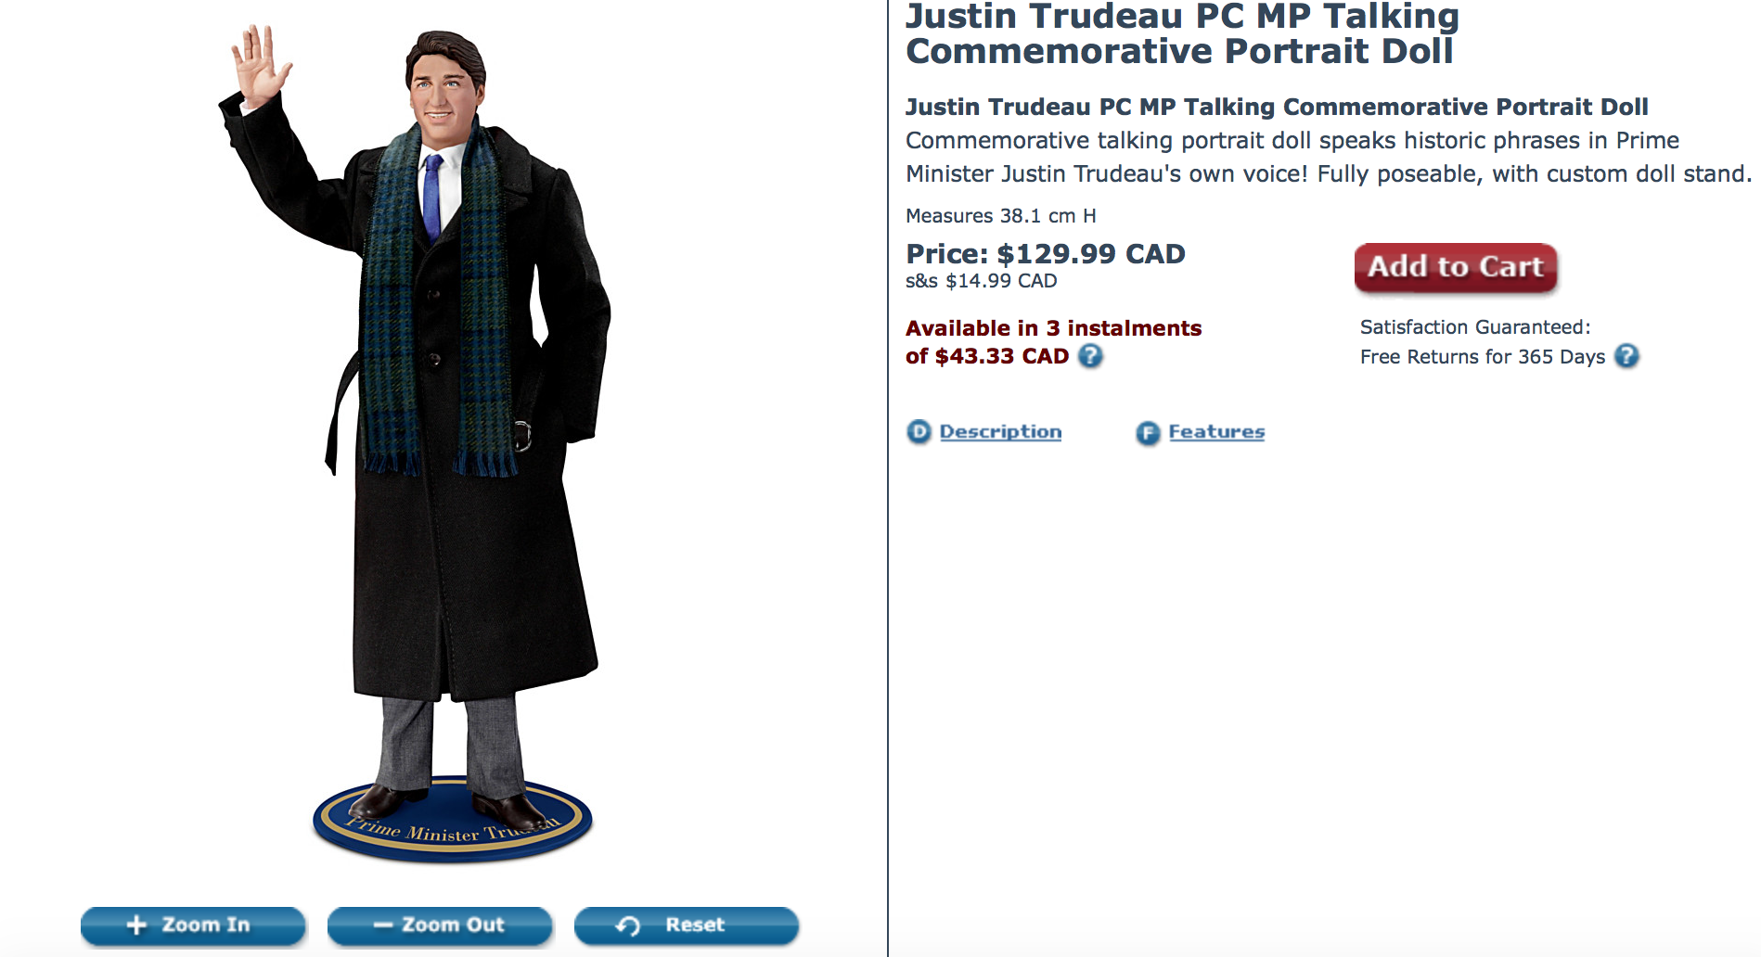Open the Features link
The width and height of the screenshot is (1761, 957).
[x=1216, y=431]
